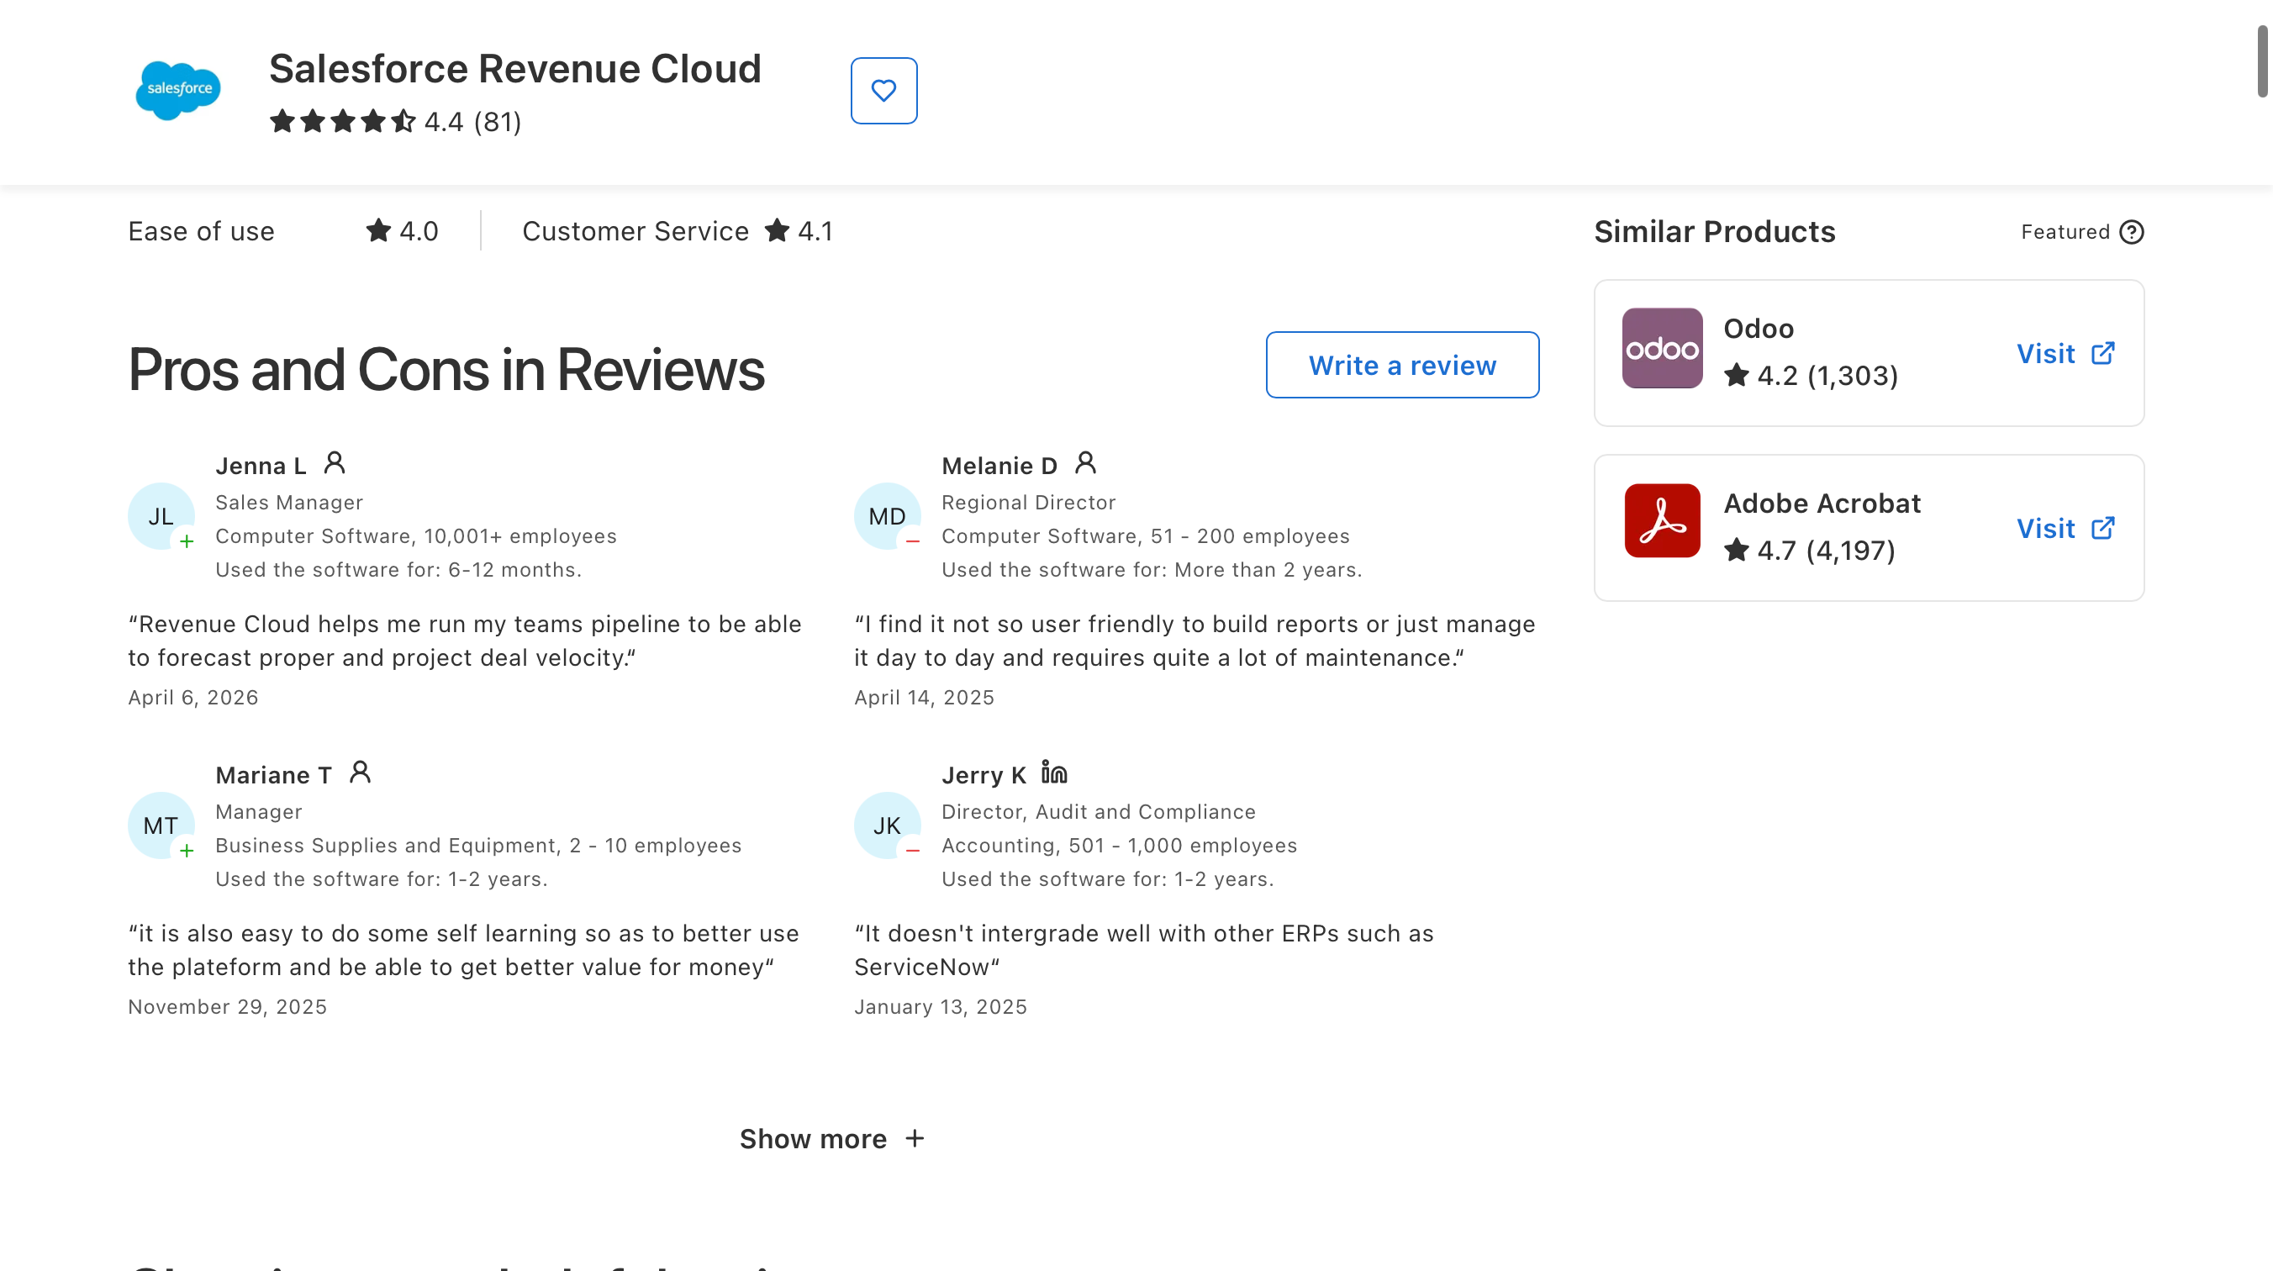Screen dimensions: 2273x1271
Task: Click external link icon in Adobe Acrobat card
Action: point(2103,528)
